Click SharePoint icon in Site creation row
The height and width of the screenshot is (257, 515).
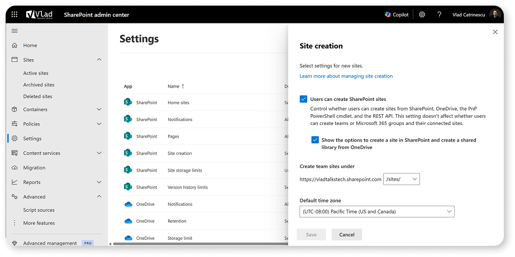pyautogui.click(x=128, y=153)
